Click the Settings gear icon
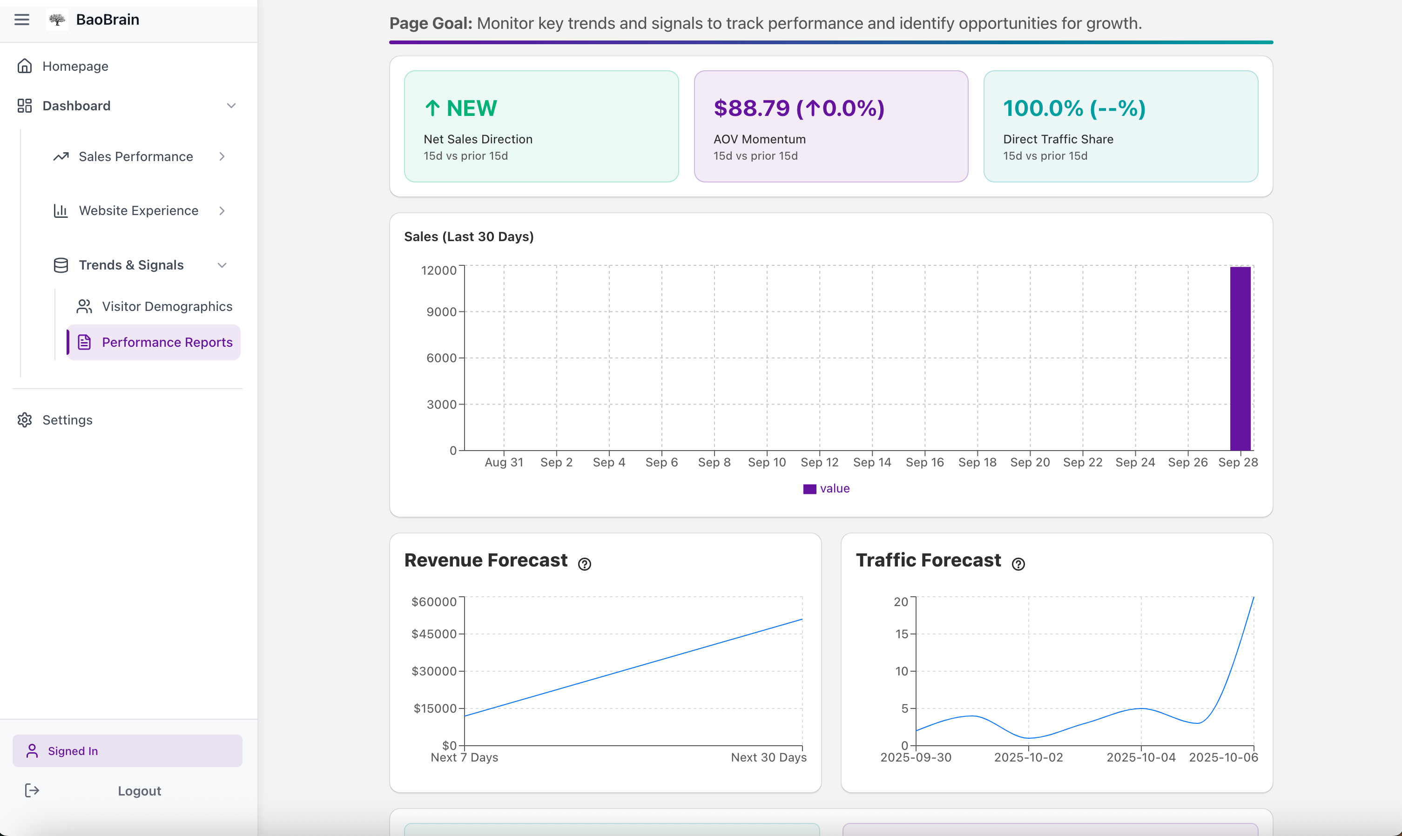 click(24, 420)
